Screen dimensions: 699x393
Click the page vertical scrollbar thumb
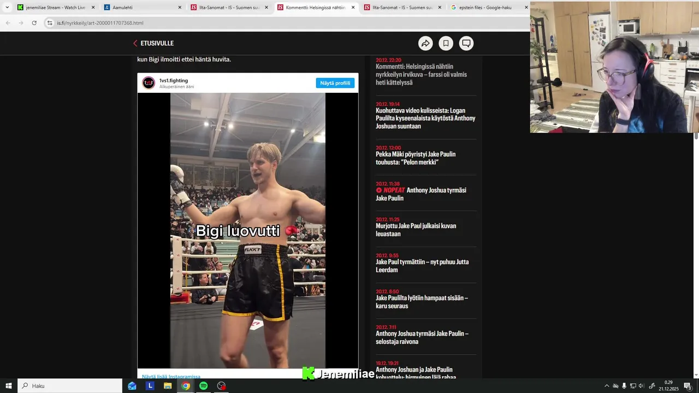696,136
